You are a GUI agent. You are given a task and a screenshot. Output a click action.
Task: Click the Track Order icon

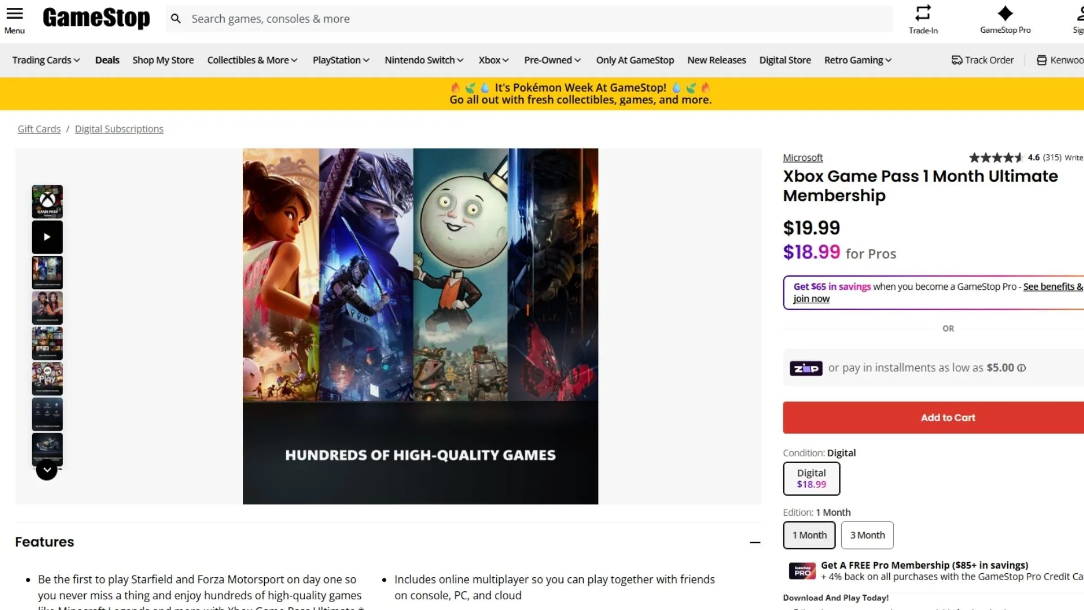(x=956, y=60)
